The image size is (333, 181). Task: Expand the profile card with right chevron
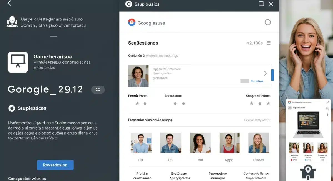(265, 73)
